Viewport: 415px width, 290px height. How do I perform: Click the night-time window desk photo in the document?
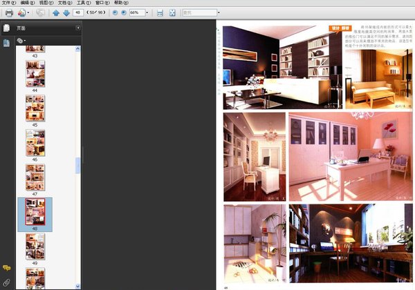click(351, 243)
